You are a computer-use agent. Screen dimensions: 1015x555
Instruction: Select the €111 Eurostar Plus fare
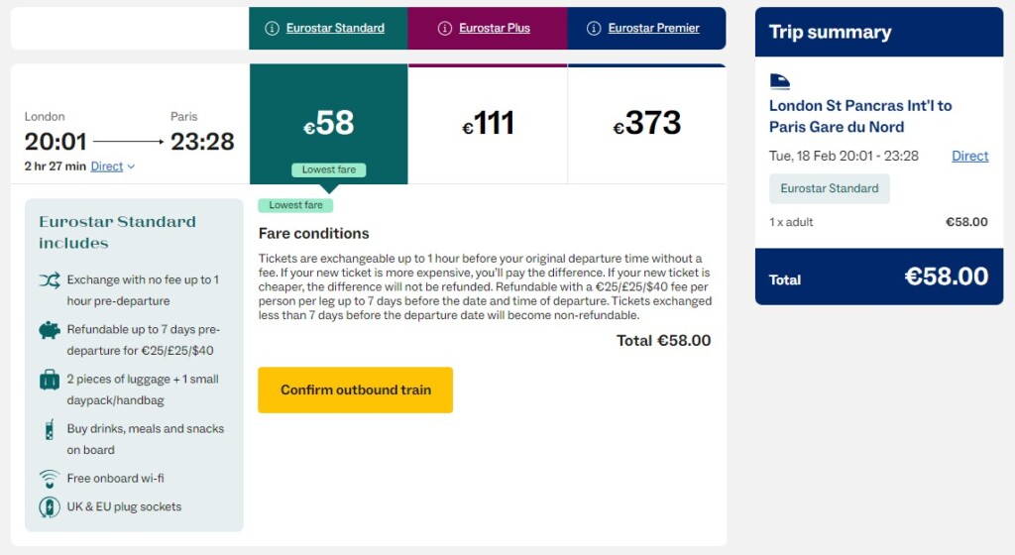(488, 124)
